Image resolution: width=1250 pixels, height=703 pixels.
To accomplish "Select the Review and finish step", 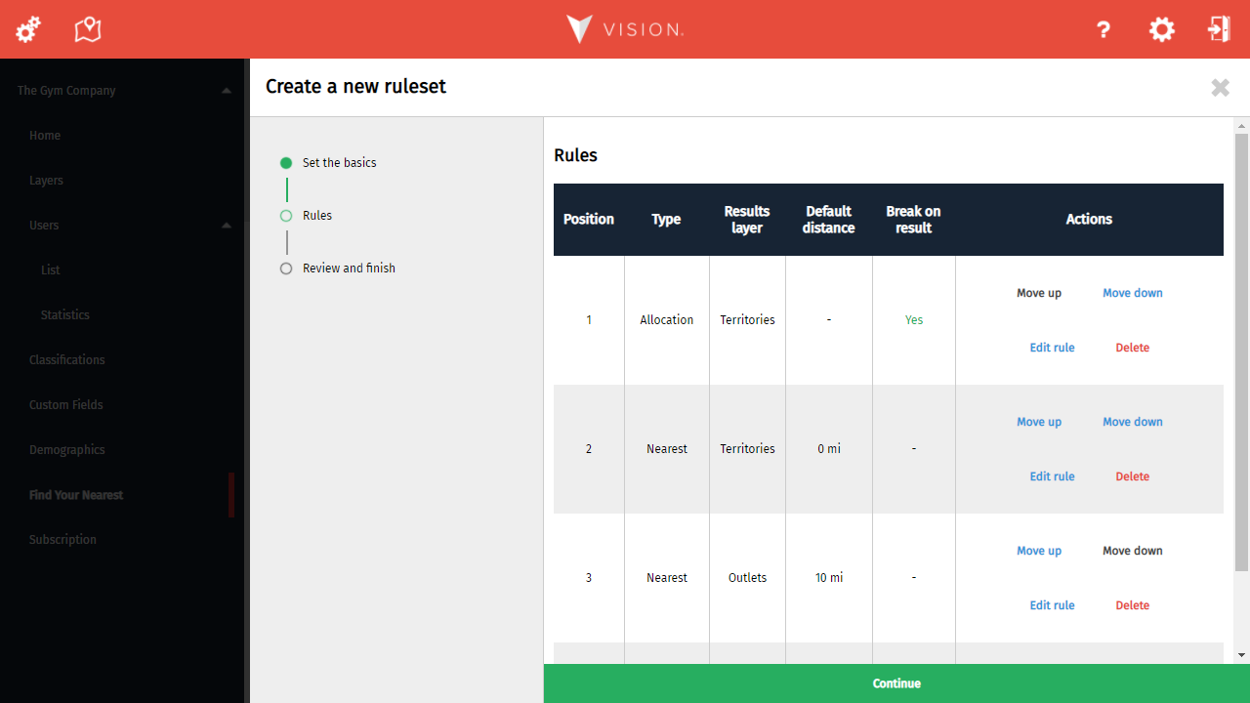I will coord(349,269).
